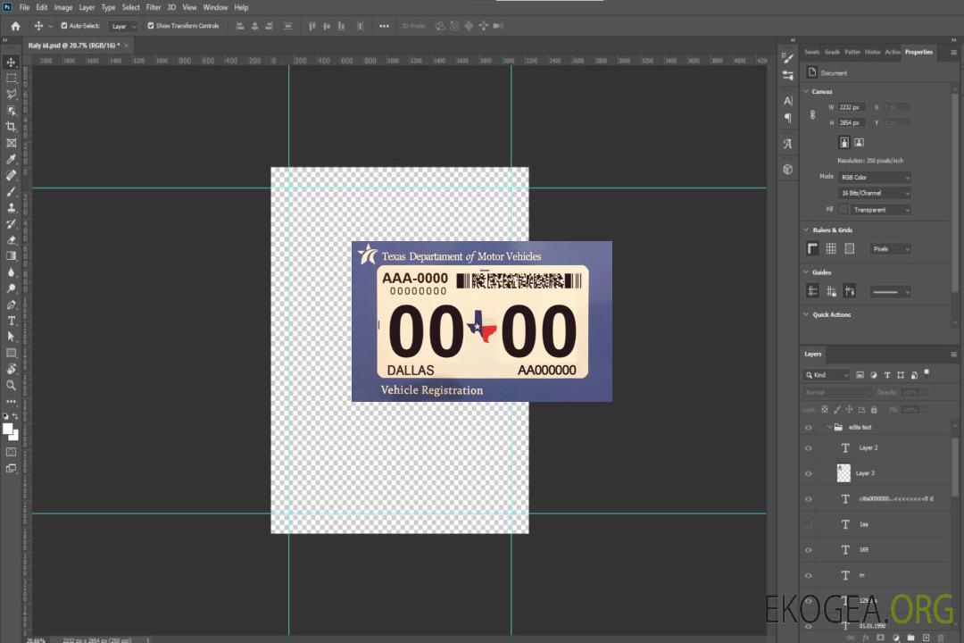Activate the Zoom tool
This screenshot has width=964, height=643.
12,385
